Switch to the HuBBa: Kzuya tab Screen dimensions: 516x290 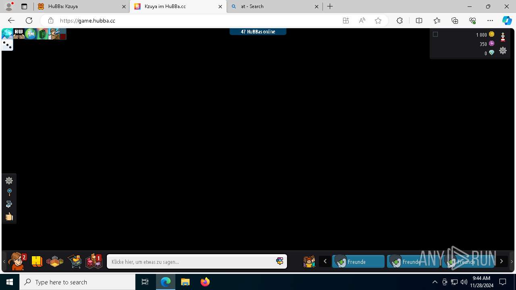tap(82, 6)
